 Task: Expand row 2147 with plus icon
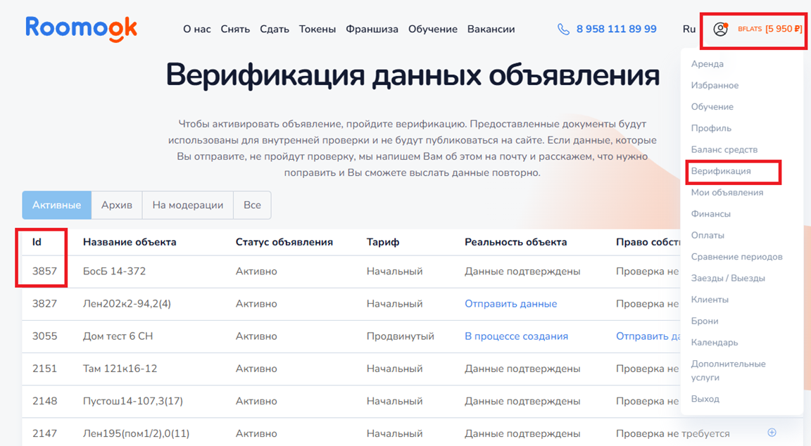772,433
